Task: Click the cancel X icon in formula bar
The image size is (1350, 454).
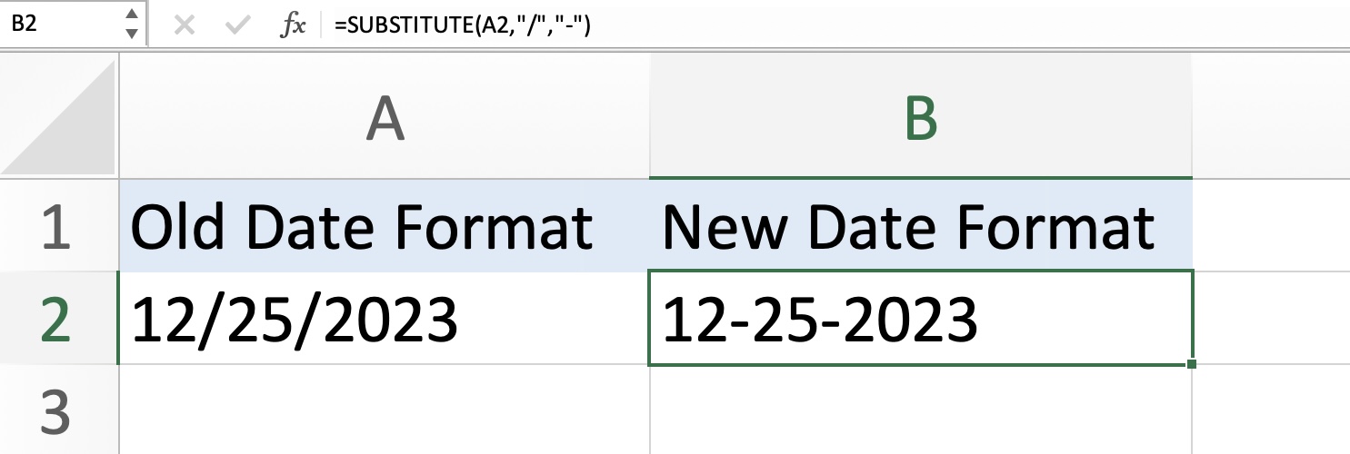Action: 184,25
